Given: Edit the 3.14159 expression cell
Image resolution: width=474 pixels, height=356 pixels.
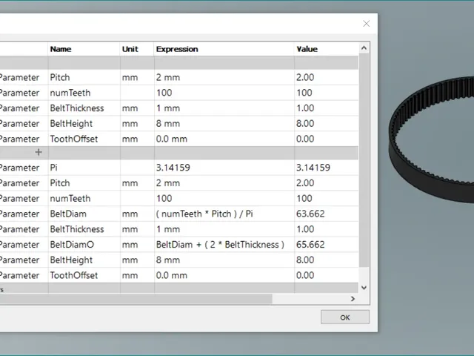Looking at the screenshot, I should [224, 168].
